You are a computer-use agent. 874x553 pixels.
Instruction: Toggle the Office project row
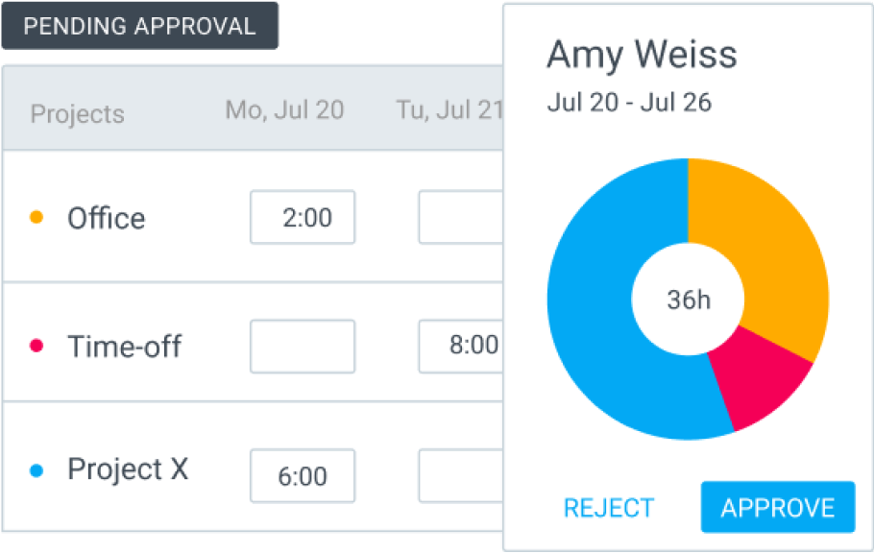pos(106,218)
